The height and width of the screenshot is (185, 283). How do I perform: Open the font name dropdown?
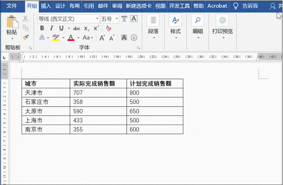(x=97, y=19)
